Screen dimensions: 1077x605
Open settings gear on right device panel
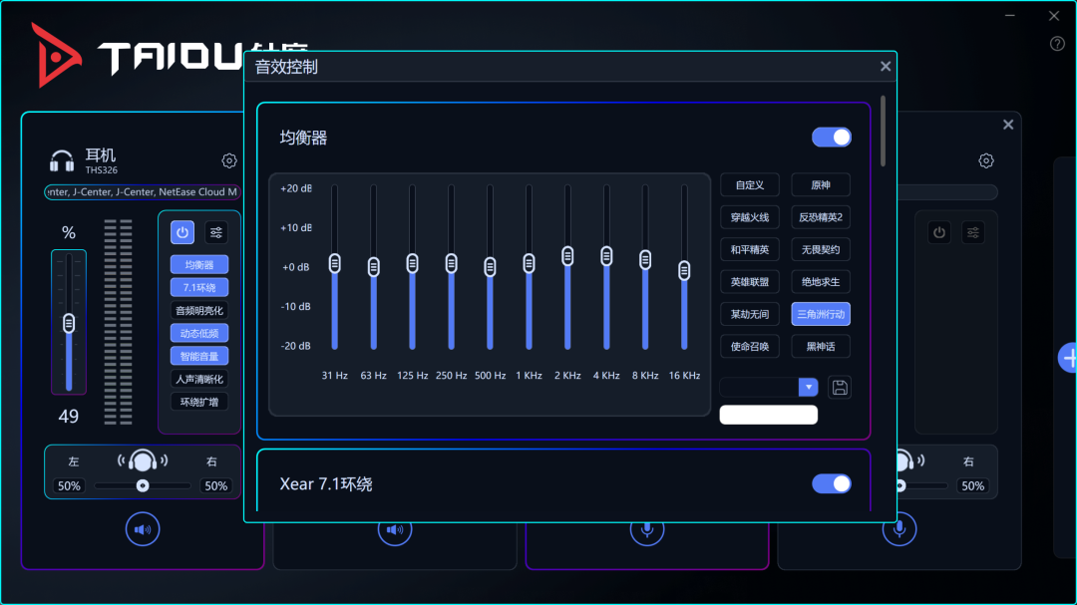pos(986,160)
